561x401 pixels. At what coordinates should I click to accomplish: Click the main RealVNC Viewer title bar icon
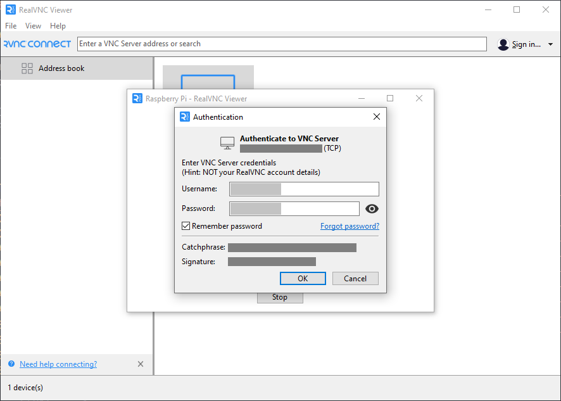tap(11, 10)
